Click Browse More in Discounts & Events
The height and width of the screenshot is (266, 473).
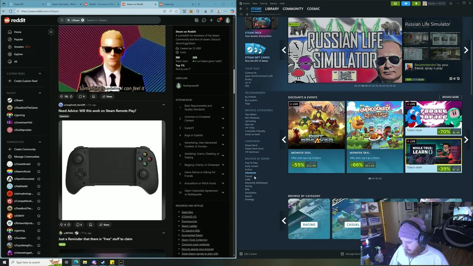pyautogui.click(x=450, y=97)
